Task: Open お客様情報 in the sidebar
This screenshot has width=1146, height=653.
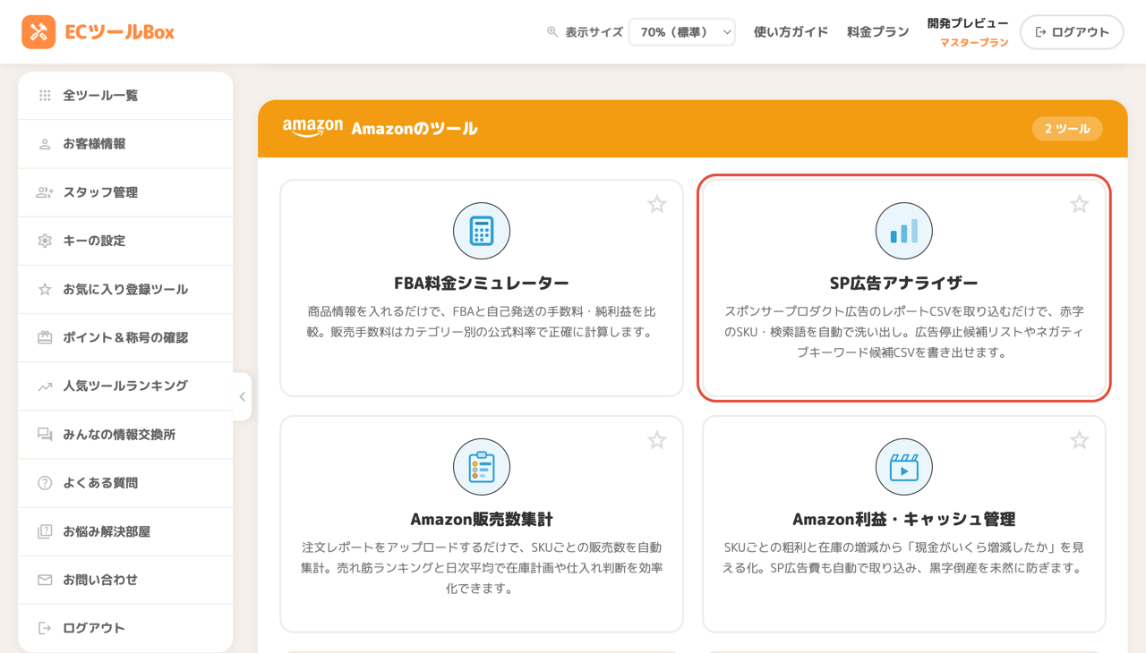Action: (x=125, y=144)
